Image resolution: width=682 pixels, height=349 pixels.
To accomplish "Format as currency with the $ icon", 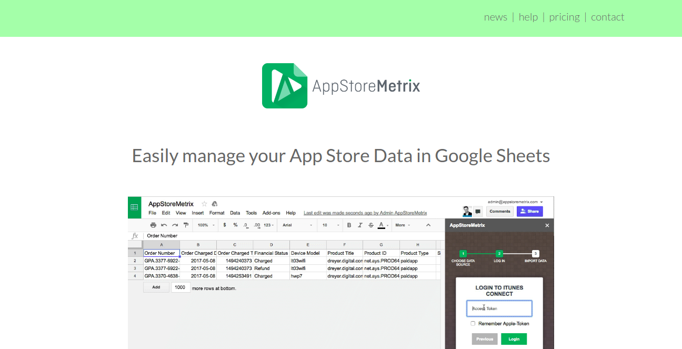I will (x=225, y=225).
